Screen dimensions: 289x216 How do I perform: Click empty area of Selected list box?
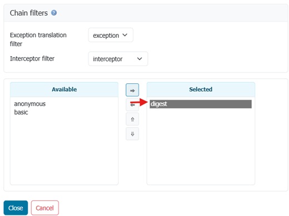[x=201, y=146]
